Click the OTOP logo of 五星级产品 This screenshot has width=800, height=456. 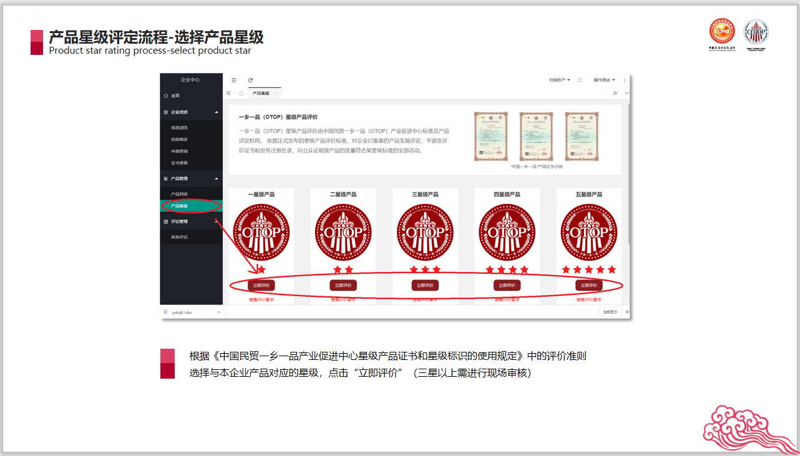(x=589, y=232)
